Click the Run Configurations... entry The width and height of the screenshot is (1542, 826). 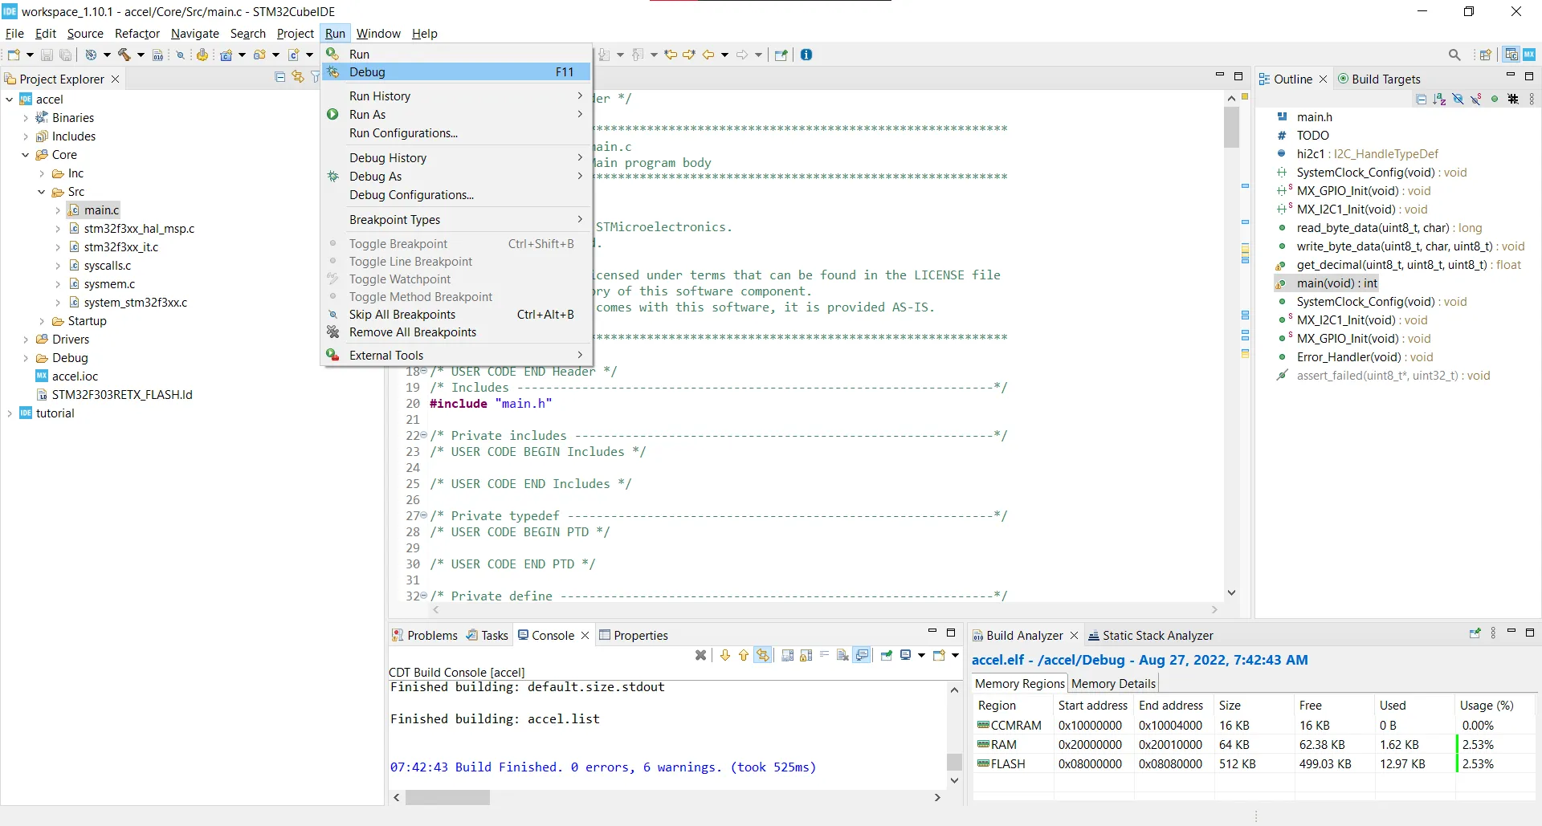click(456, 133)
